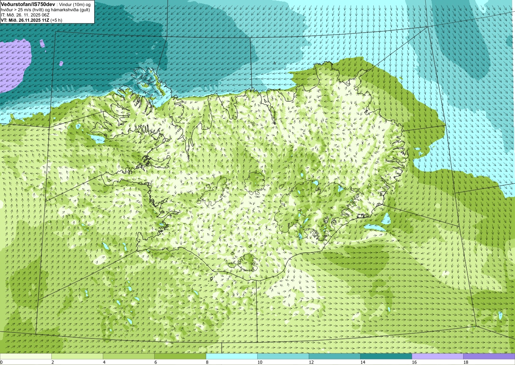This screenshot has height=365, width=515.
Task: Select the "10" label on the legend scale
Action: pyautogui.click(x=260, y=362)
